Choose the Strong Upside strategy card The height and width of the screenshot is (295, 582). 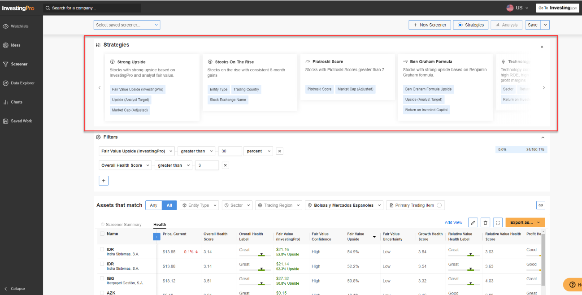pos(152,87)
